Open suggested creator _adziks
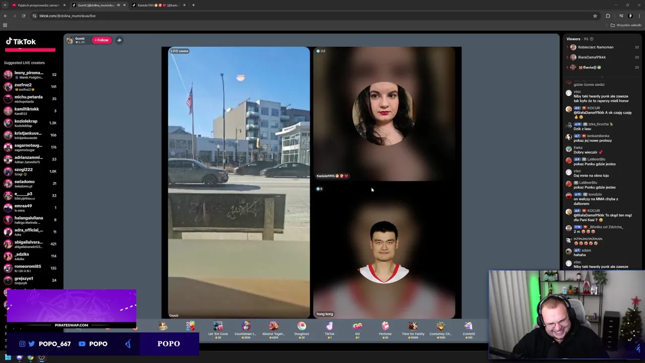Image resolution: width=645 pixels, height=363 pixels. coord(30,256)
